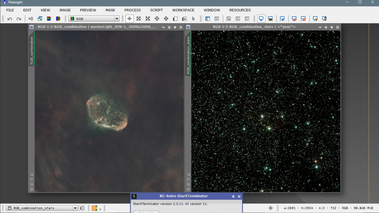379x213 pixels.
Task: Shade the RGB_combination image window
Action: (169, 27)
